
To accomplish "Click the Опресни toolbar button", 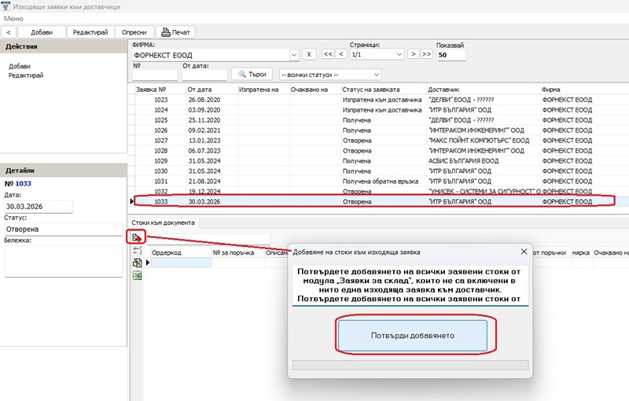I will pyautogui.click(x=134, y=31).
